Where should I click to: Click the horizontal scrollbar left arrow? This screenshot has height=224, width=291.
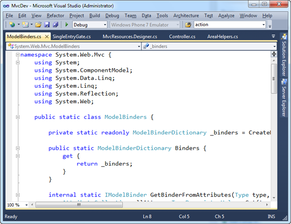[x=32, y=205]
